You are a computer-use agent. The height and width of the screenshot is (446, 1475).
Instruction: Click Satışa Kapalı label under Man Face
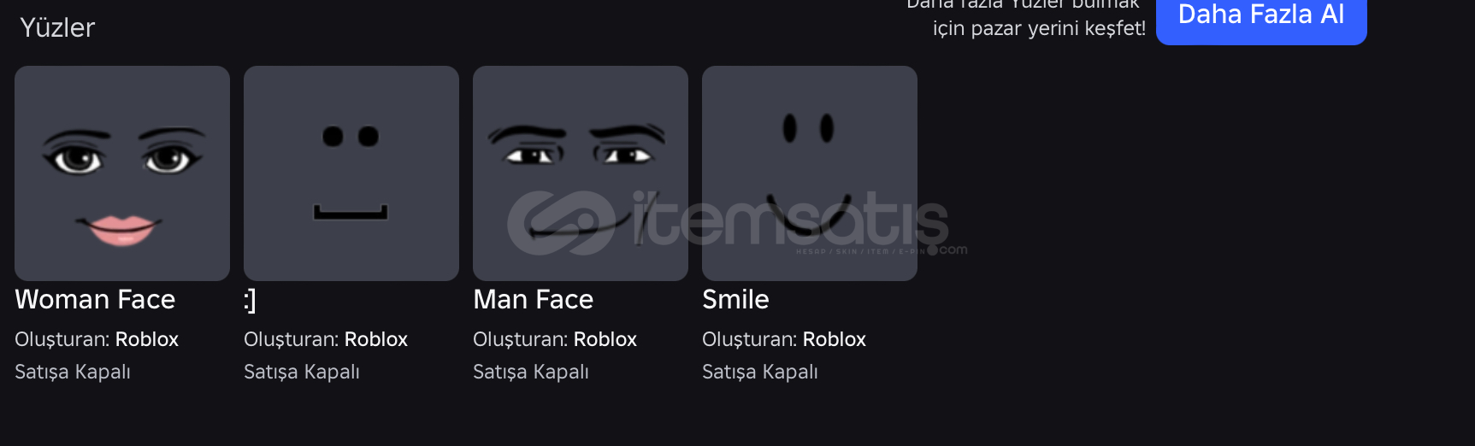[x=531, y=373]
